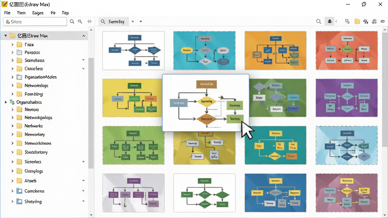
Task: Click the left panel scrollbar down arrow
Action: [91, 215]
